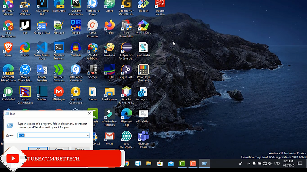Open Git Bash desktop shortcut

(143, 6)
